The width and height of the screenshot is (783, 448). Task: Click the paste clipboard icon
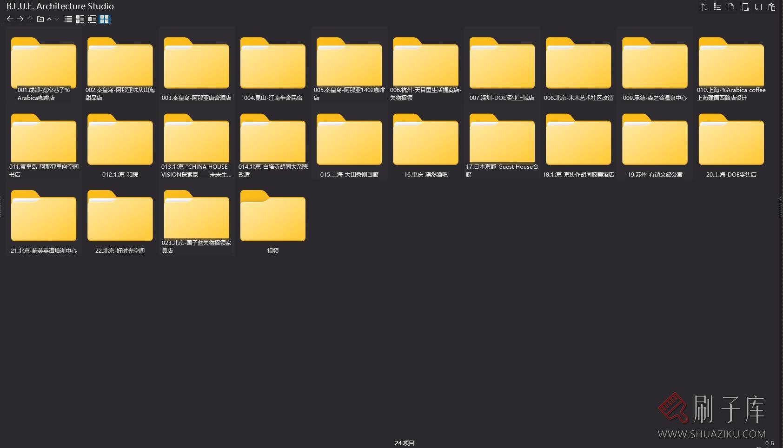(772, 7)
